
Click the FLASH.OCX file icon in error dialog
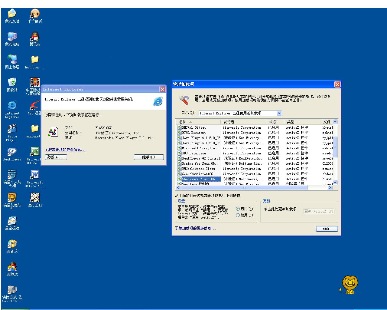tap(53, 132)
